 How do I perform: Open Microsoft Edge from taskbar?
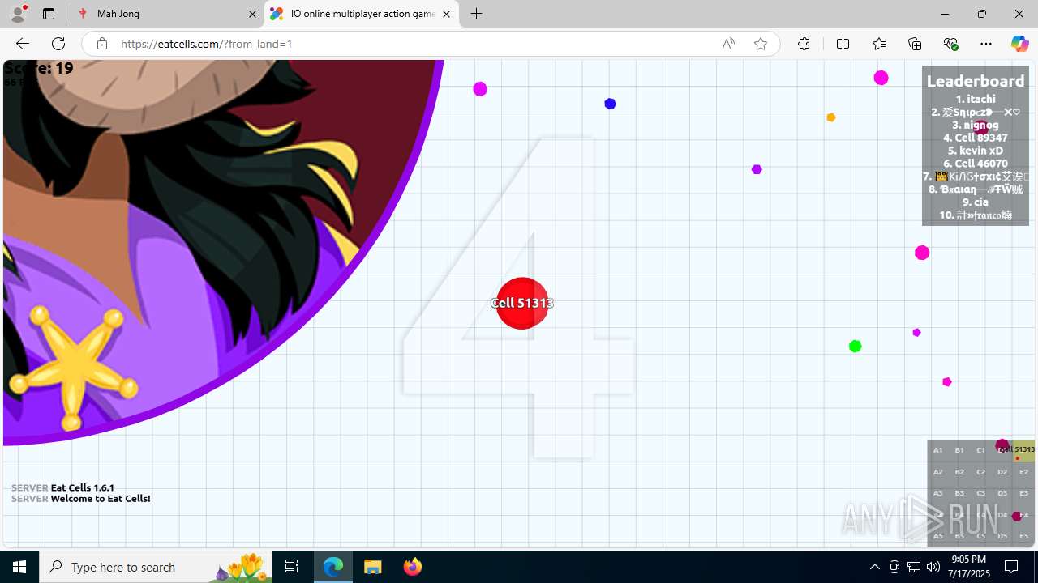coord(333,567)
